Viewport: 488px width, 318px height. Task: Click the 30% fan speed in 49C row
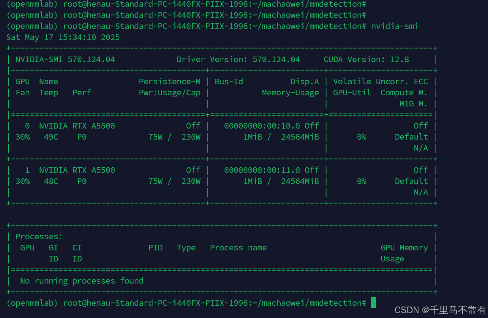coord(23,137)
